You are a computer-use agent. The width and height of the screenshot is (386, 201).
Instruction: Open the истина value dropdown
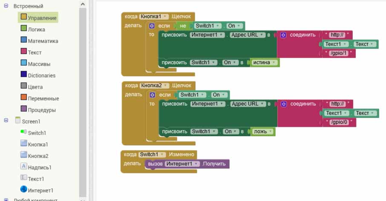pos(274,63)
